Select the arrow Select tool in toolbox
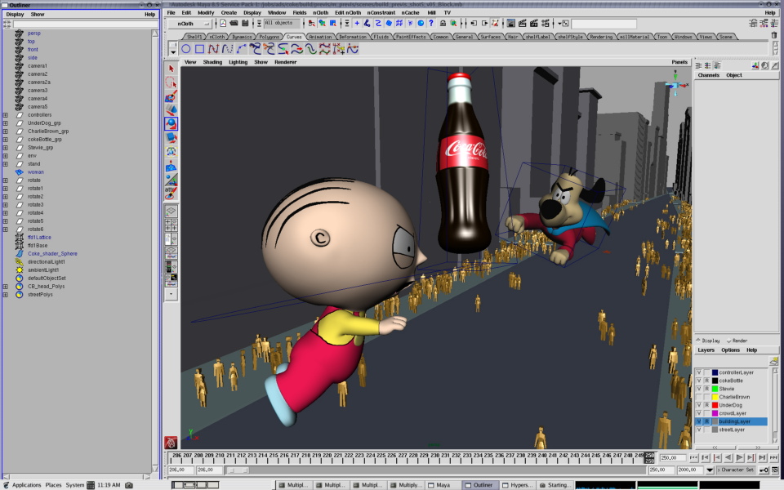The height and width of the screenshot is (490, 784). pos(171,69)
